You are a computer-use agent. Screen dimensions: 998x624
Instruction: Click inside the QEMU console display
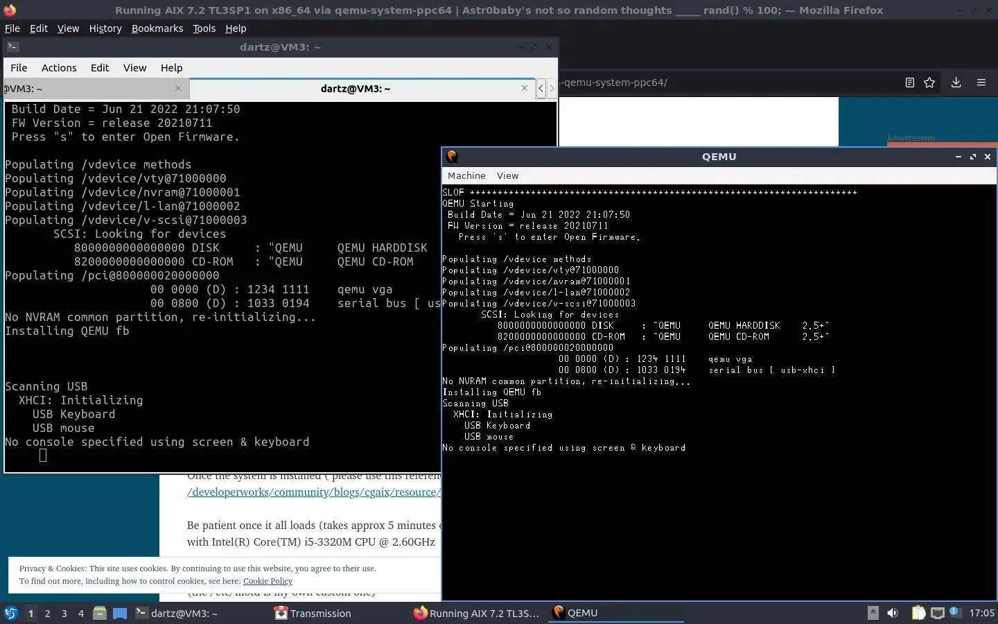pyautogui.click(x=719, y=392)
